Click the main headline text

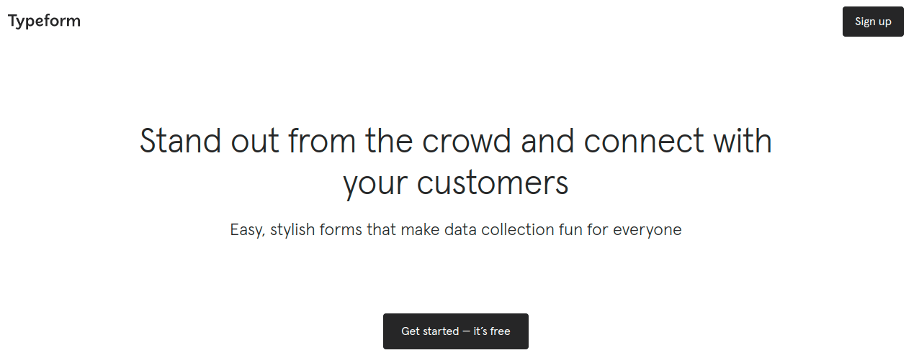(456, 162)
